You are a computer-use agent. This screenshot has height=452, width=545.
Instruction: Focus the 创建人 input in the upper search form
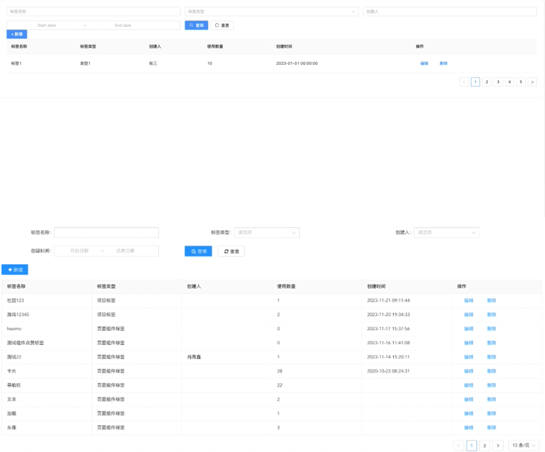450,12
